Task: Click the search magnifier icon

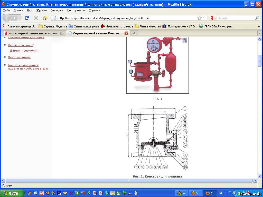Action: [257, 18]
